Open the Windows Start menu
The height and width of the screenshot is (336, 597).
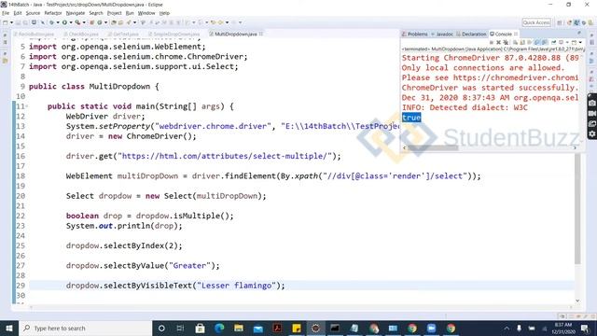point(9,328)
